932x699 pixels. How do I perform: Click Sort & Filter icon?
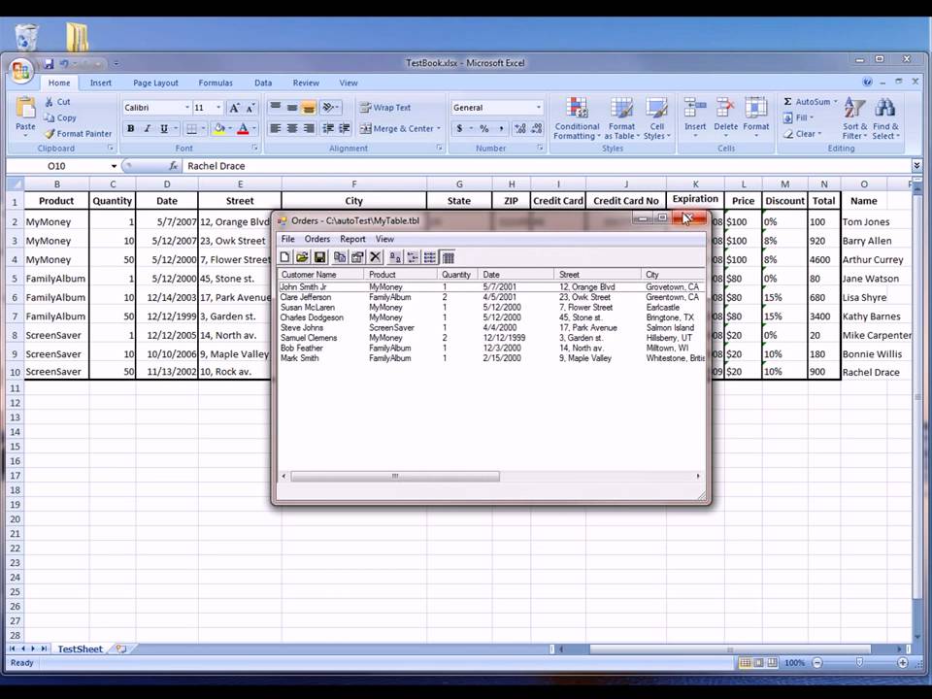[x=854, y=109]
